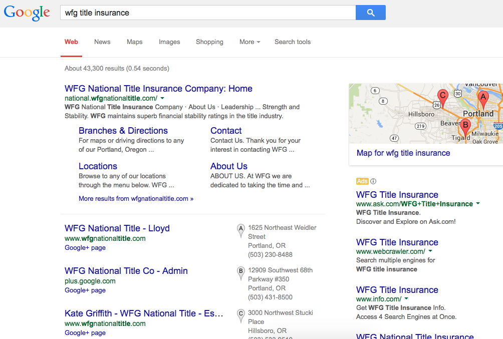Click map pin A on the map
The width and height of the screenshot is (503, 339).
tap(483, 98)
